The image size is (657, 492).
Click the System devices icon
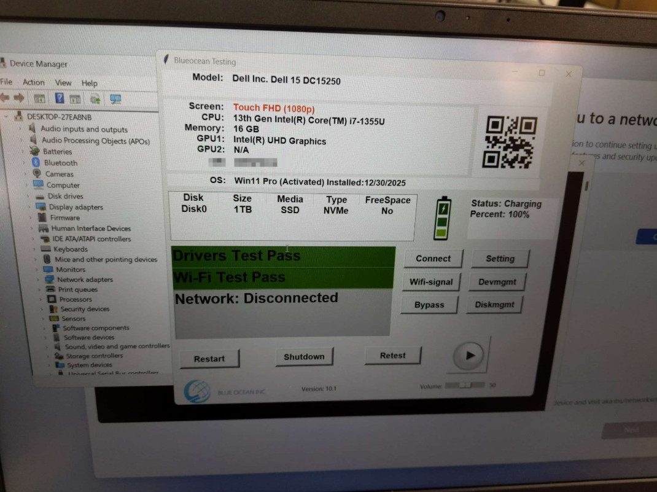(x=60, y=365)
